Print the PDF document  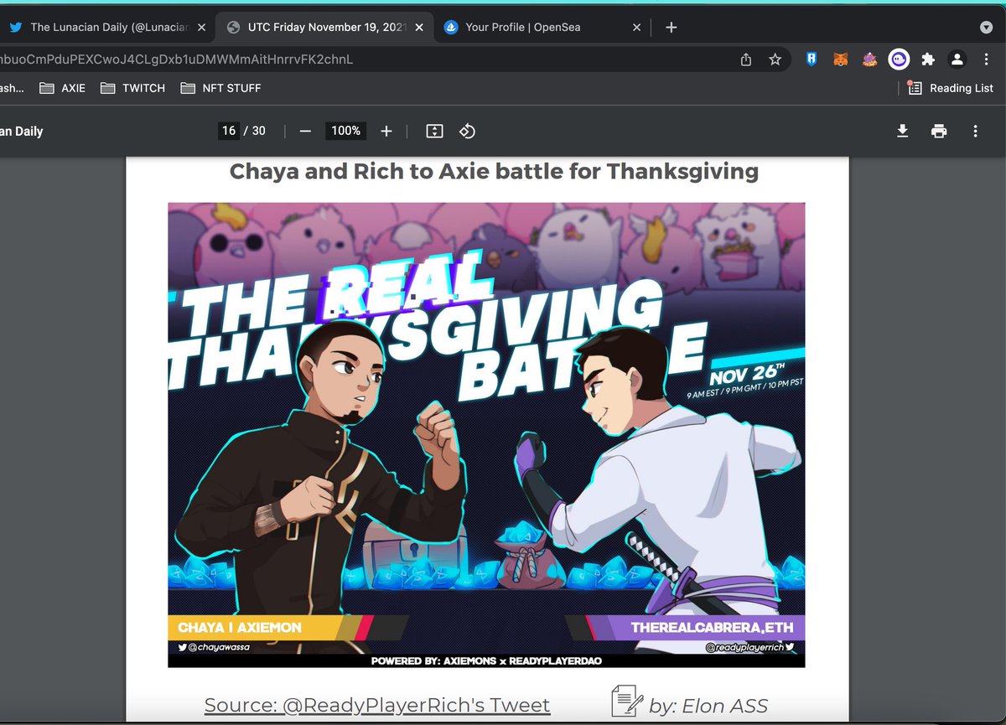tap(939, 131)
